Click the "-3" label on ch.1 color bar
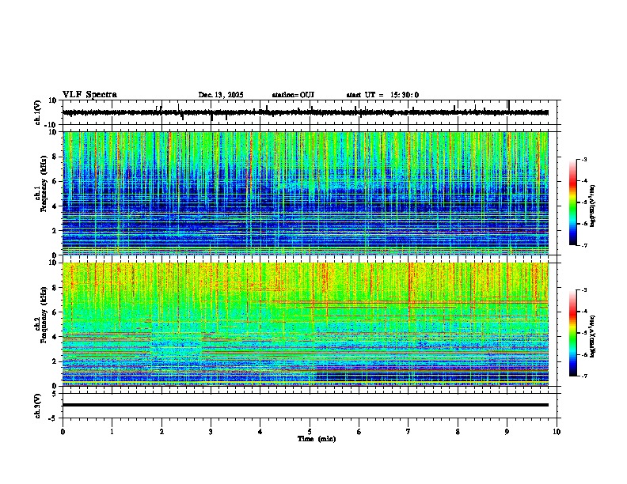Image resolution: width=627 pixels, height=484 pixels. tap(584, 160)
